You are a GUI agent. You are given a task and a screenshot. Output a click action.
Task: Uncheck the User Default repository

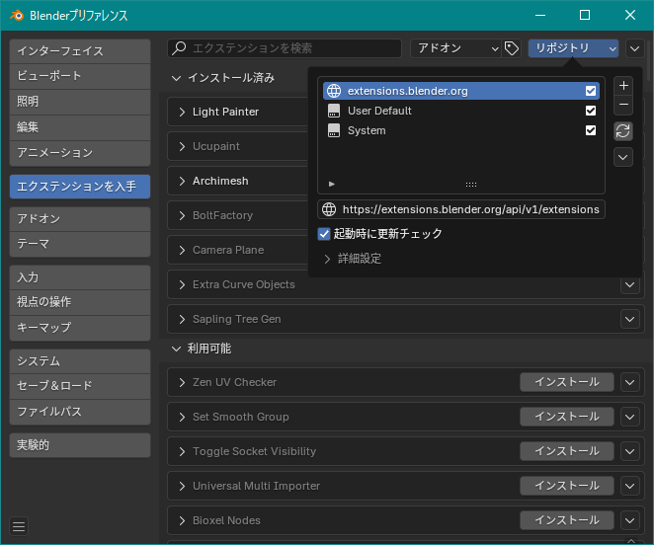click(591, 111)
